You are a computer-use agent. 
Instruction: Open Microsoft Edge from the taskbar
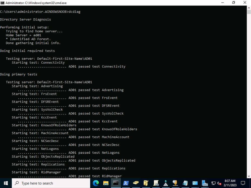click(x=96, y=183)
